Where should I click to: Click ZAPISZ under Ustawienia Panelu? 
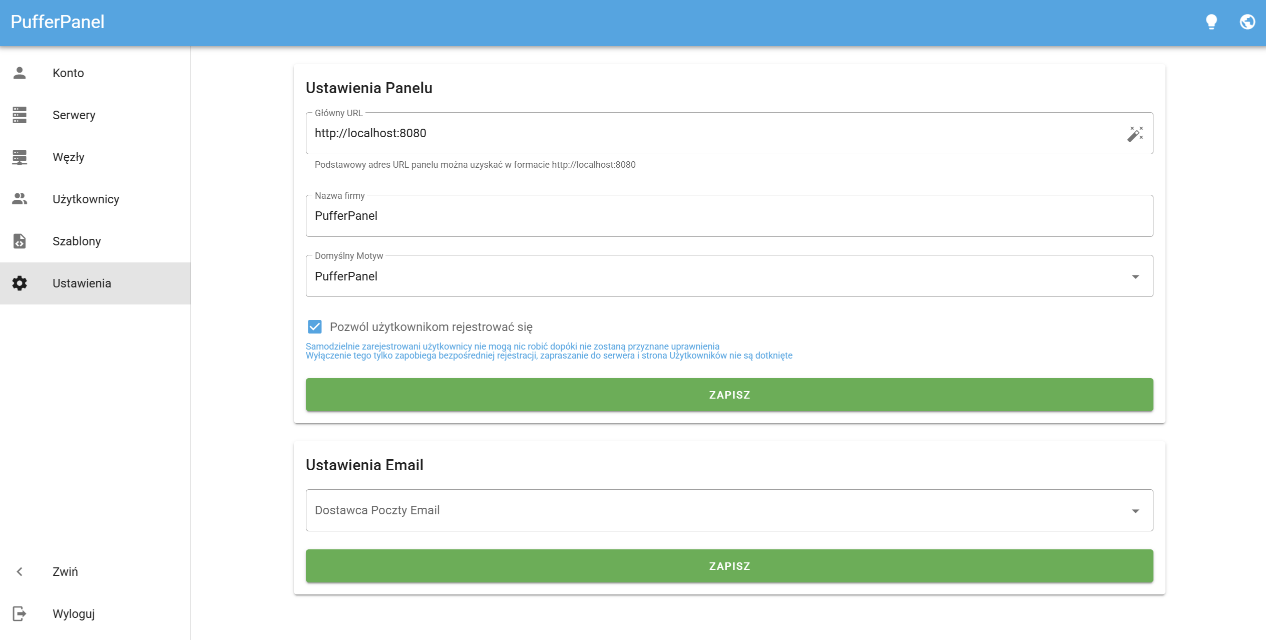click(x=729, y=395)
